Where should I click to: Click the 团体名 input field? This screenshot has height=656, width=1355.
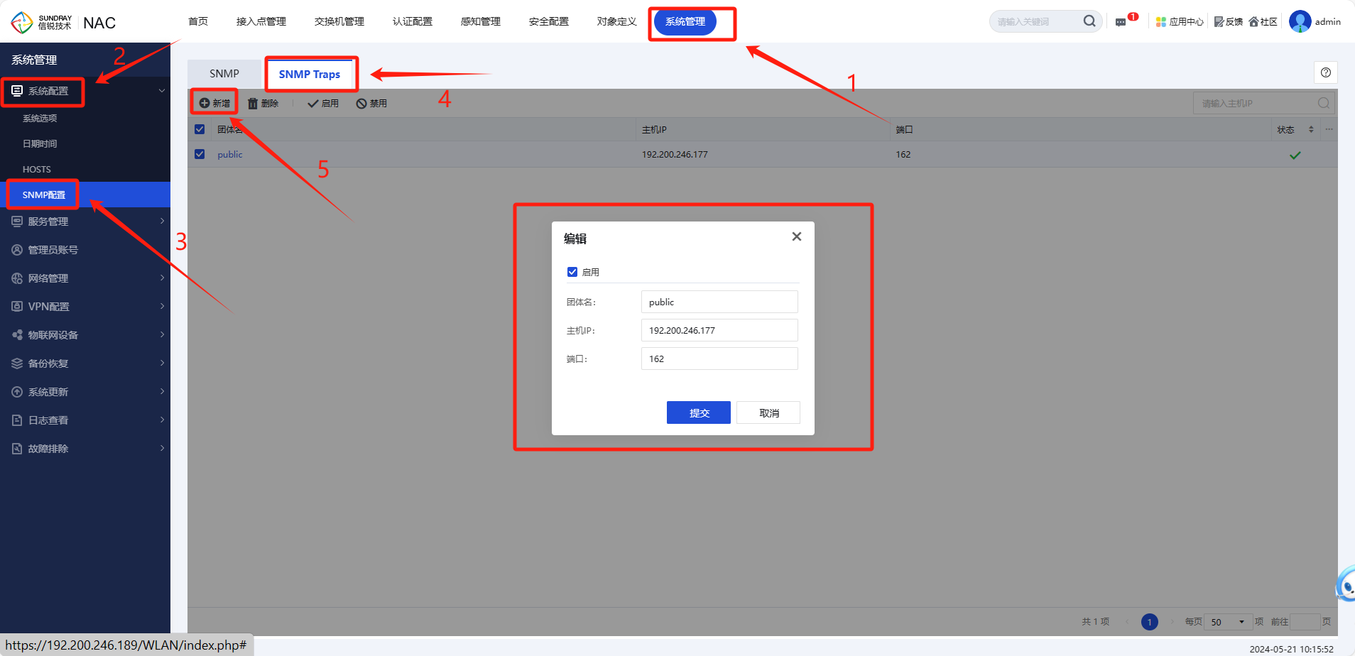[719, 302]
